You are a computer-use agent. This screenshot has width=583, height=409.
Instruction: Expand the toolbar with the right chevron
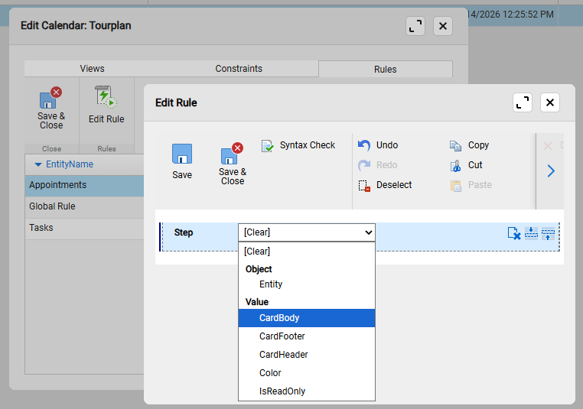click(x=551, y=171)
